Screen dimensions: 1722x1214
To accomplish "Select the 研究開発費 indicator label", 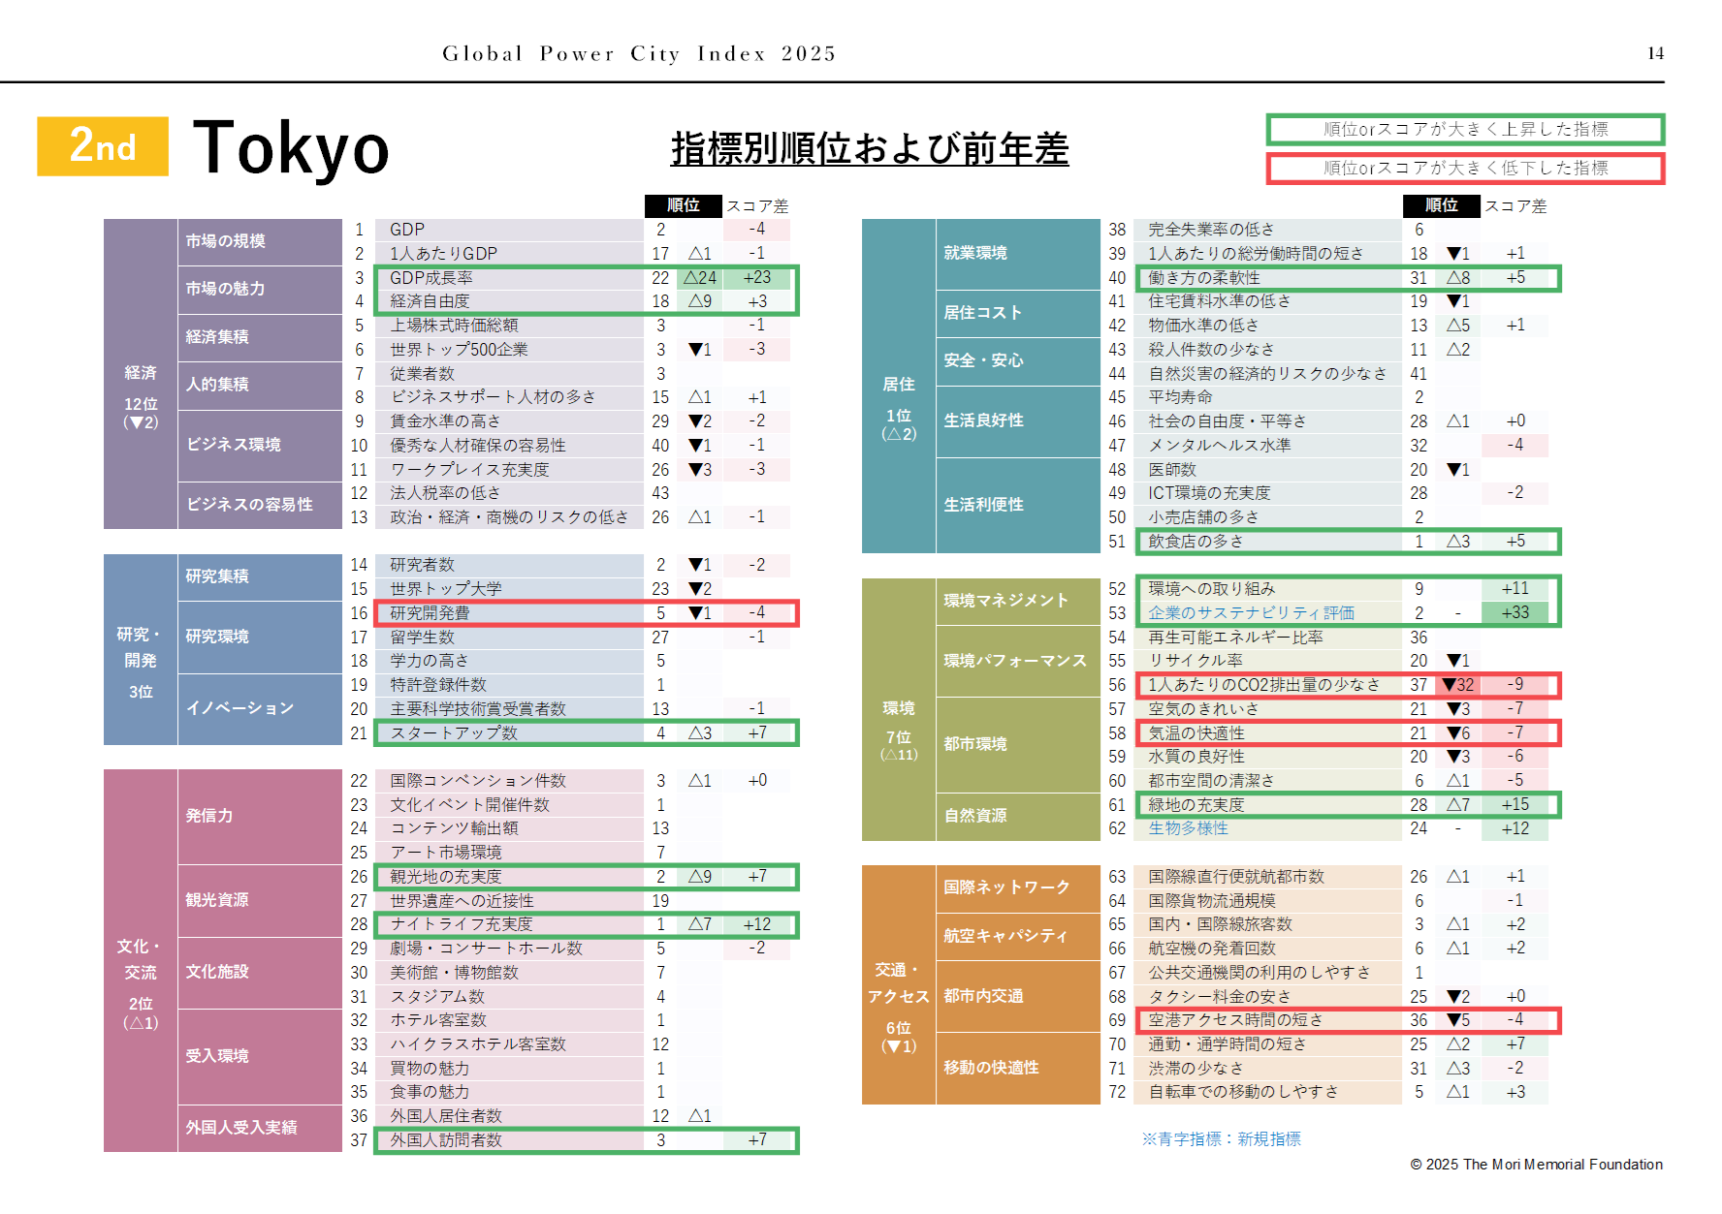I will 430,613.
